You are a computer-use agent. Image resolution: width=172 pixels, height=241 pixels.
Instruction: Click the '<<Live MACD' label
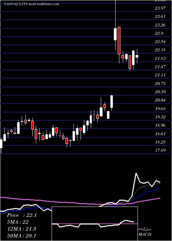pos(145,232)
